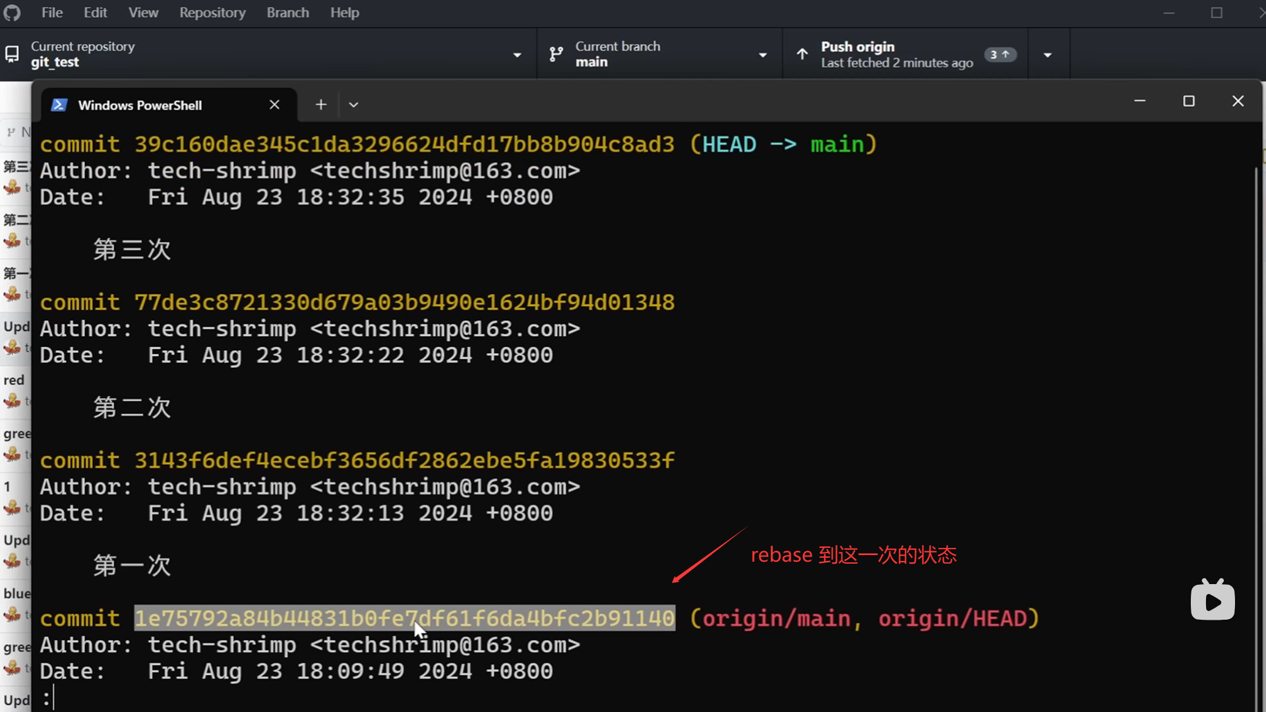The height and width of the screenshot is (712, 1266).
Task: Click the PowerShell tab icon
Action: 59,105
